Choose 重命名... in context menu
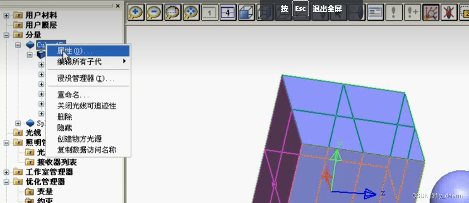This screenshot has width=469, height=203. 88,95
